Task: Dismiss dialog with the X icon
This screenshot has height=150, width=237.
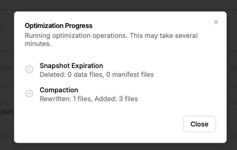Action: 216,22
